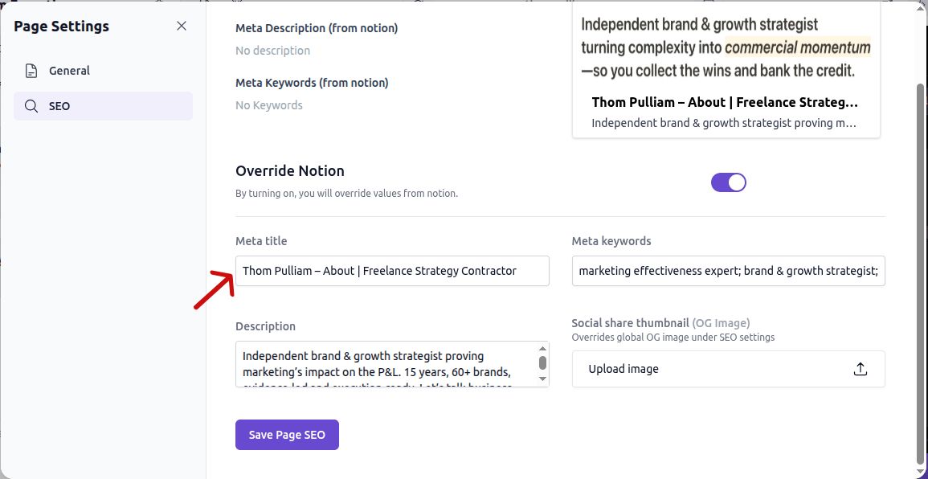This screenshot has height=479, width=928.
Task: Close the Page Settings panel
Action: click(182, 26)
